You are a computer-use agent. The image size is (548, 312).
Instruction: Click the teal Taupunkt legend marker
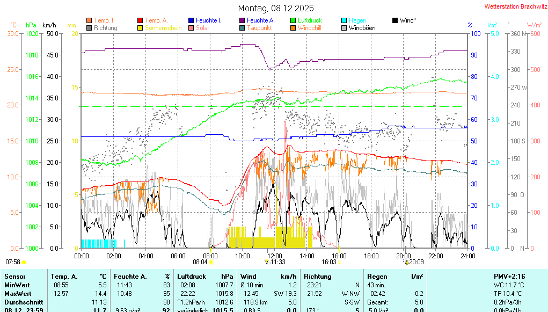click(x=242, y=28)
